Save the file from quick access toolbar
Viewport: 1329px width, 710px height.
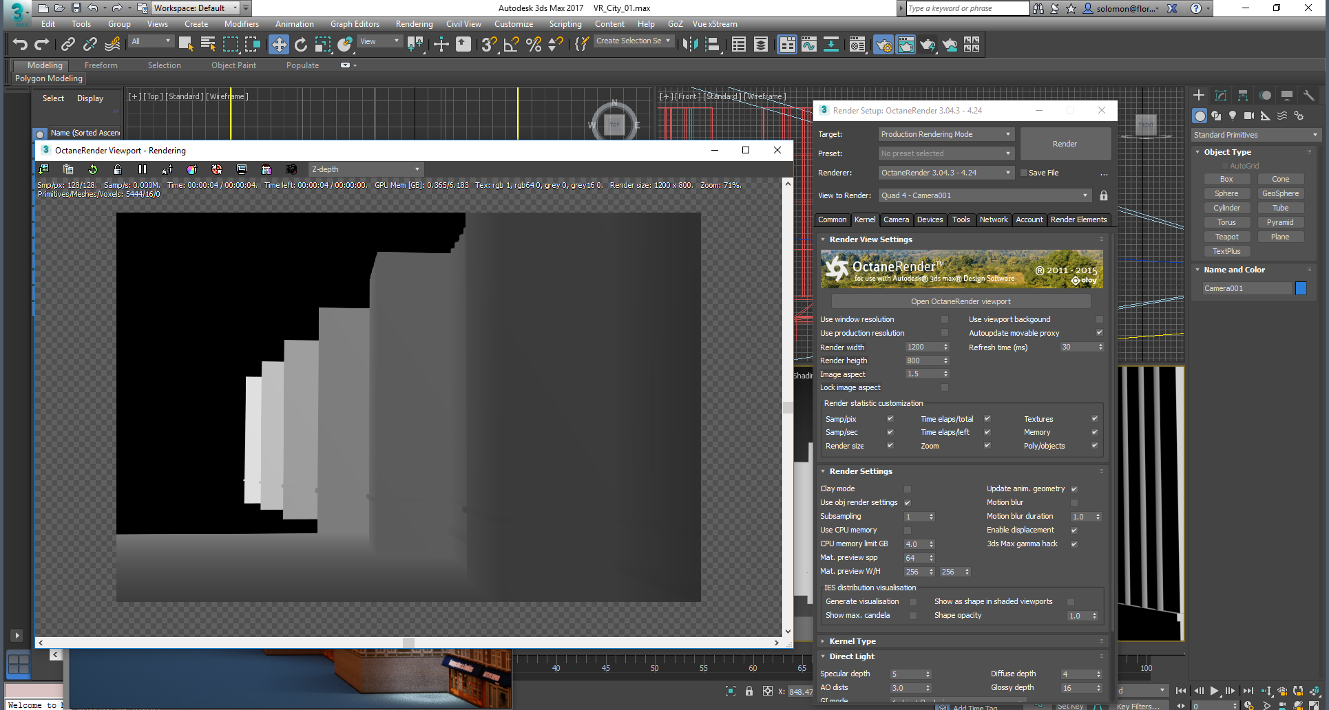(76, 8)
